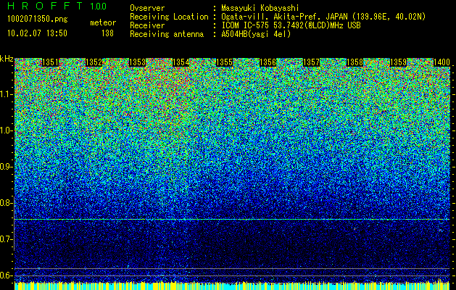Click the Ogata-vill. Akita-Pref. JAPAN location text
Image resolution: width=456 pixels, height=290 pixels.
pos(323,17)
